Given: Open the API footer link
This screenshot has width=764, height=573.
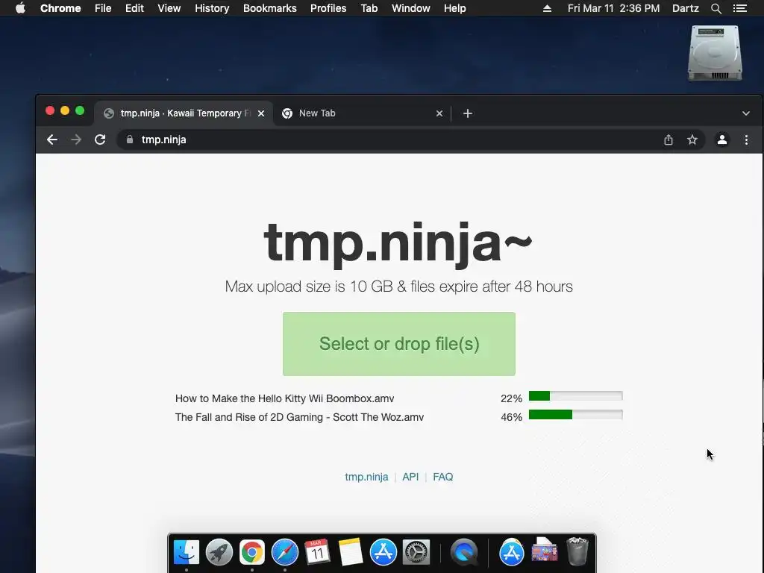Looking at the screenshot, I should click(x=410, y=477).
